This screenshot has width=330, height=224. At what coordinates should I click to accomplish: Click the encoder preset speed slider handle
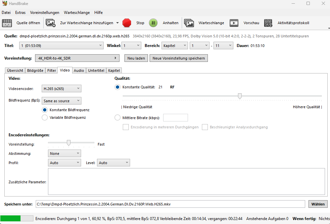click(x=69, y=143)
